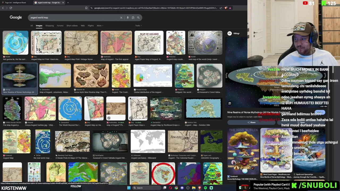The image size is (340, 191).
Task: Open TechRaptor Assassin's Creed Valhalla thumbnail
Action: click(x=110, y=141)
